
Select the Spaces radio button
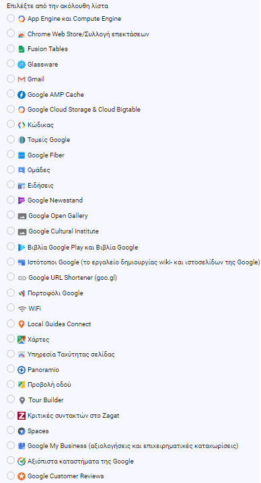11,430
